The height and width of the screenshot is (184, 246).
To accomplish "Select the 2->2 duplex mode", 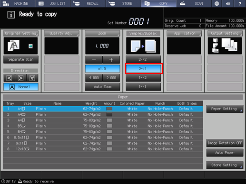I will [x=143, y=59].
